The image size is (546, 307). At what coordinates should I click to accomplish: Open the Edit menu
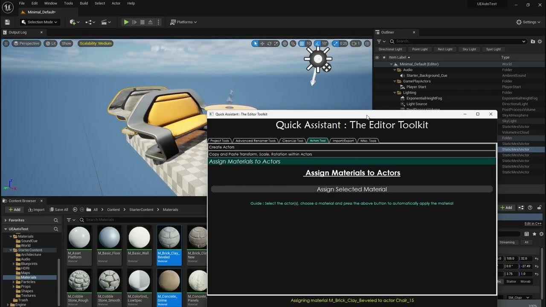35,3
